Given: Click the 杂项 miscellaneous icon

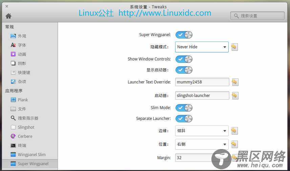Looking at the screenshot, I should (13, 81).
